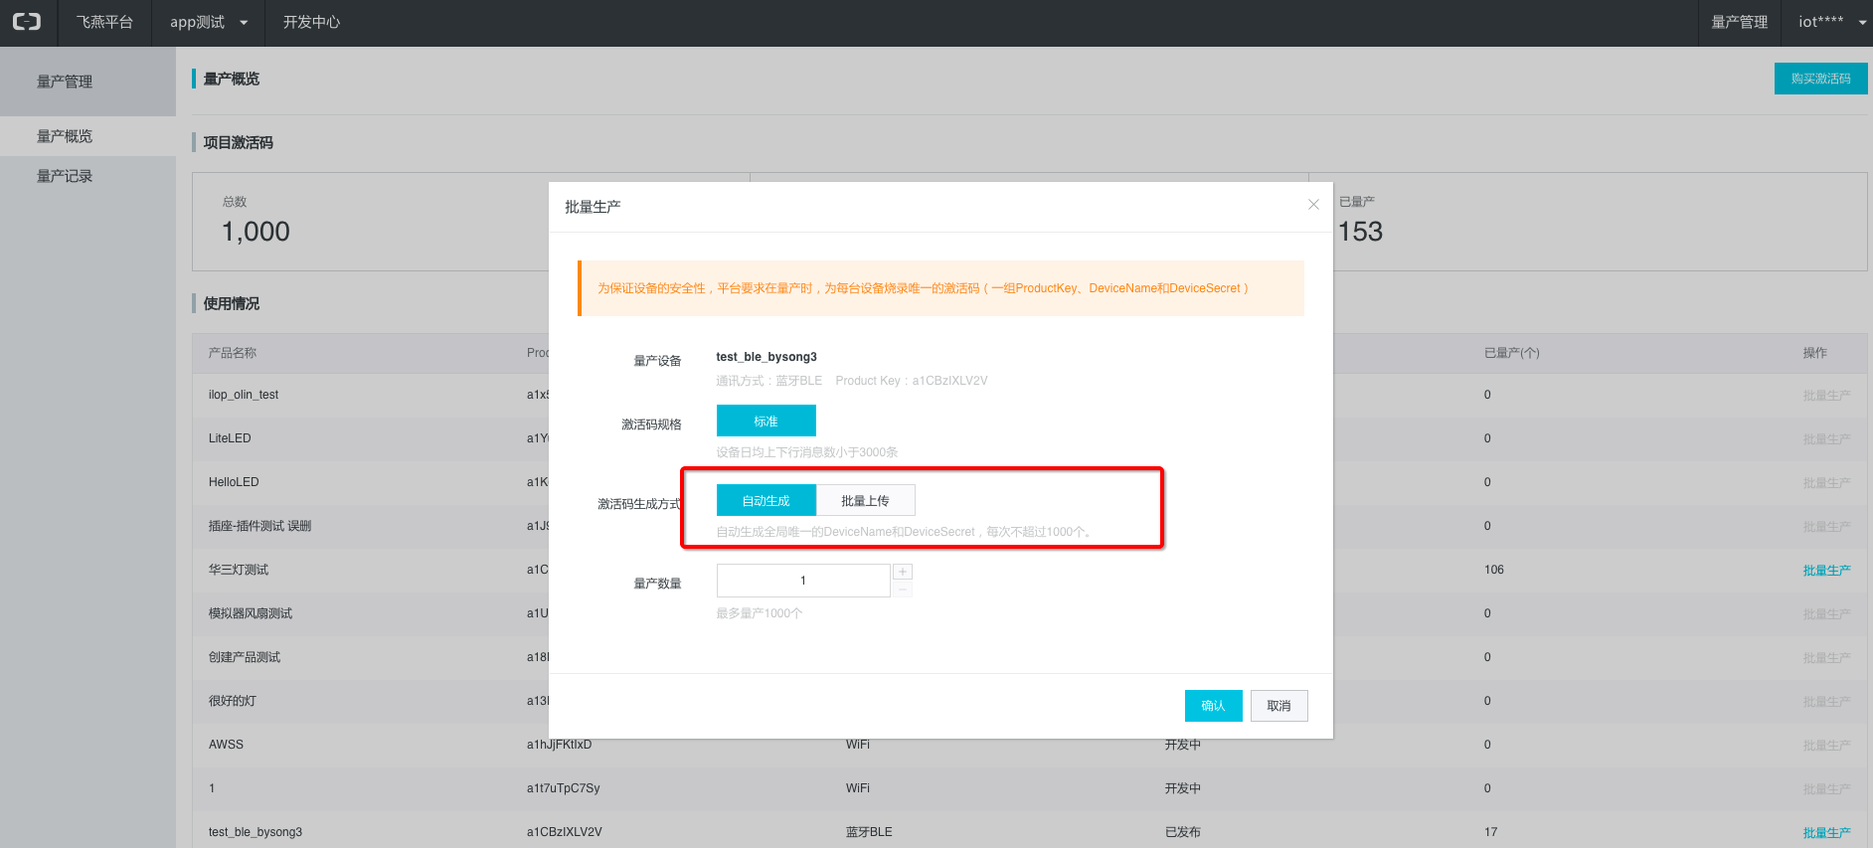Go to 飞燕平台 home
The width and height of the screenshot is (1873, 848).
[x=104, y=22]
